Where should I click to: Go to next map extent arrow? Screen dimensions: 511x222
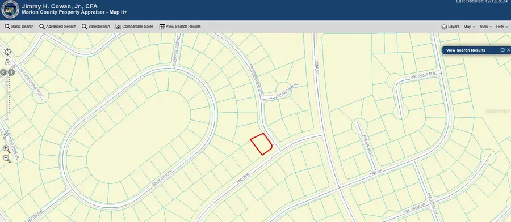pyautogui.click(x=11, y=72)
